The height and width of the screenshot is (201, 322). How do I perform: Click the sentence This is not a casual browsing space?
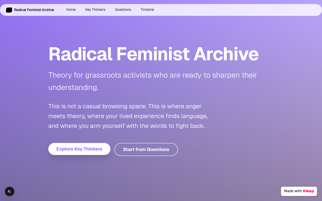pos(97,106)
